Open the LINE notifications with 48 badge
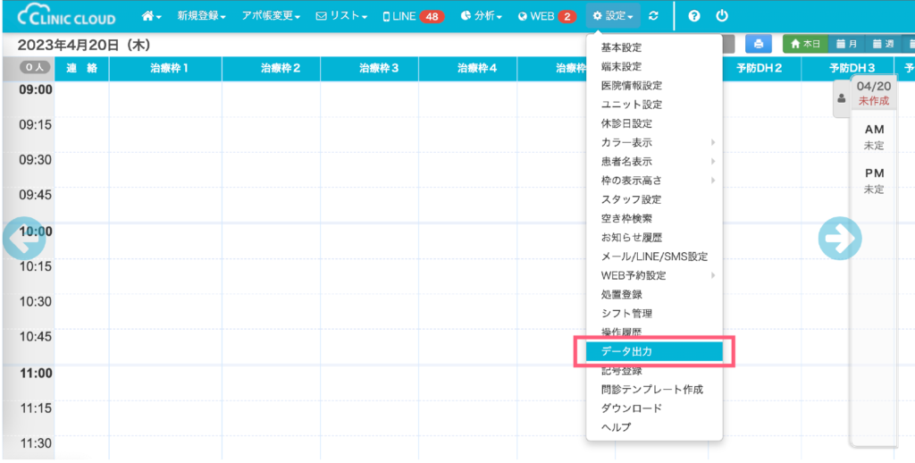Screen dimensions: 915x463 (x=413, y=16)
